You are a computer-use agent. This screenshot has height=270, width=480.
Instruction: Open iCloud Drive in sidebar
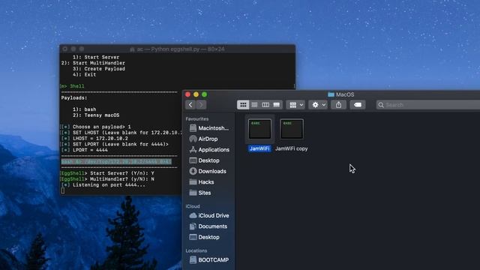coord(209,215)
